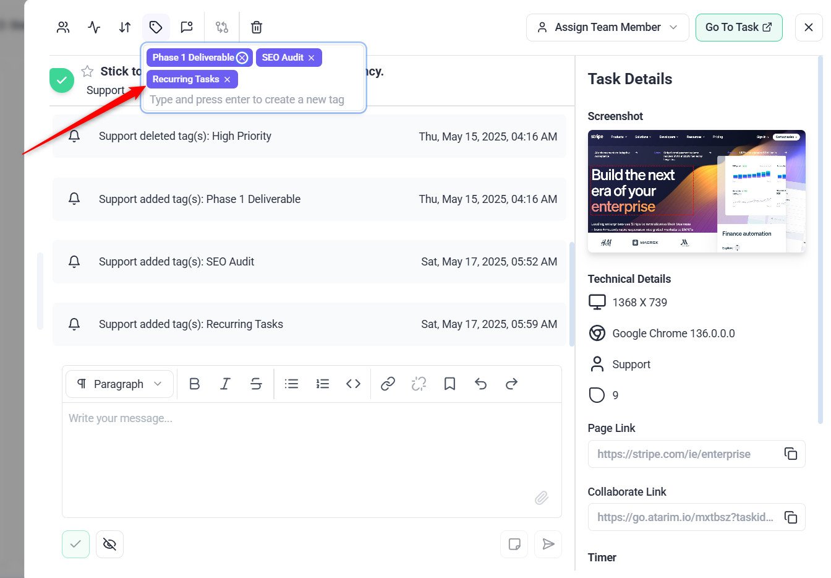Star the task title
The width and height of the screenshot is (831, 578).
(88, 71)
